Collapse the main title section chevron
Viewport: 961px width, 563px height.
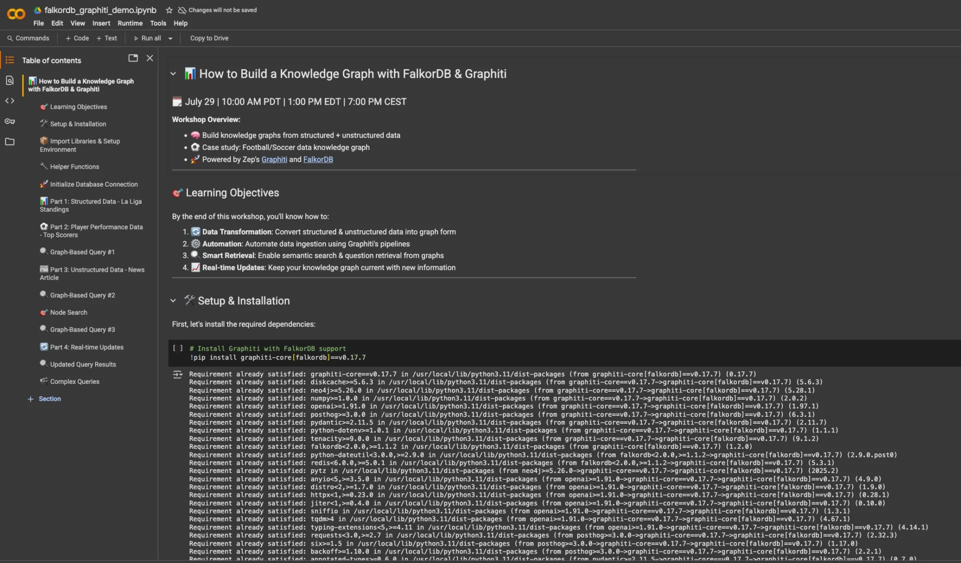173,74
